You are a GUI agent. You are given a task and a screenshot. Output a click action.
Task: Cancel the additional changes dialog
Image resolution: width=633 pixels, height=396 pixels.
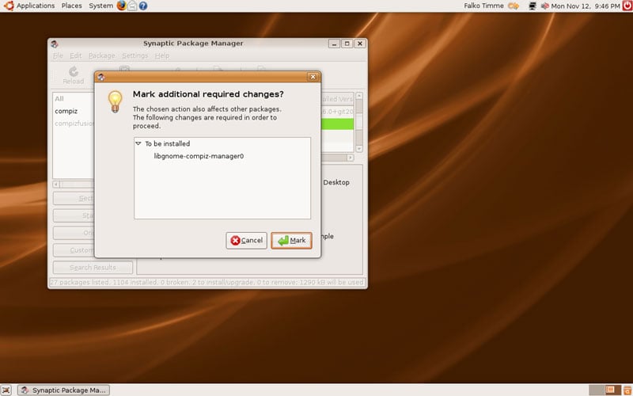point(246,241)
